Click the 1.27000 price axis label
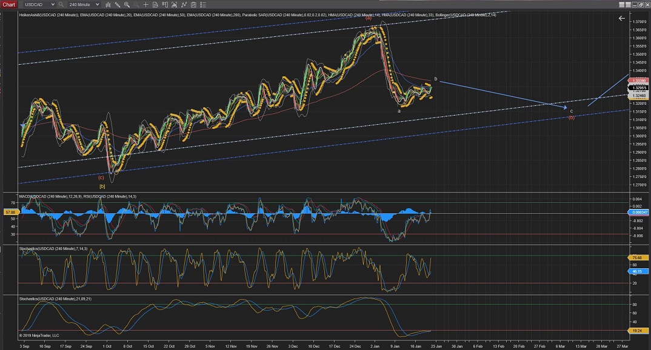This screenshot has width=651, height=350. pyautogui.click(x=639, y=185)
